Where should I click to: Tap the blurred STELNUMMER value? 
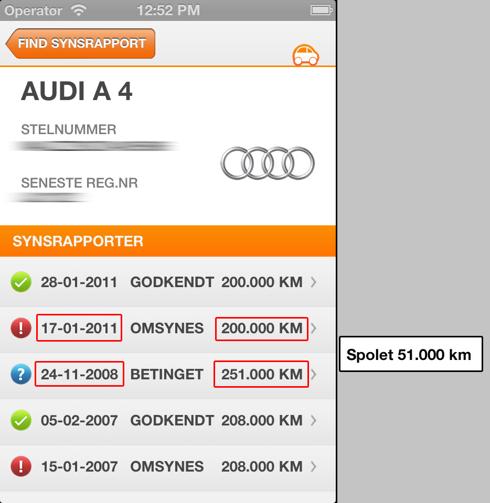[x=94, y=146]
